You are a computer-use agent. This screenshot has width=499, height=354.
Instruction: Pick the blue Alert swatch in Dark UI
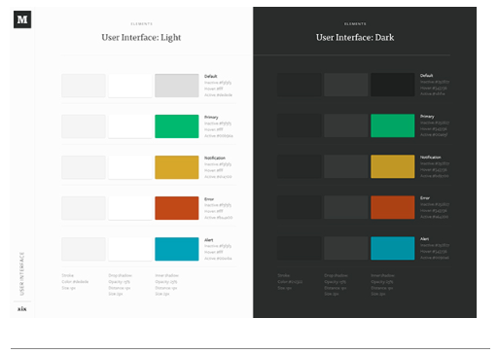click(393, 248)
